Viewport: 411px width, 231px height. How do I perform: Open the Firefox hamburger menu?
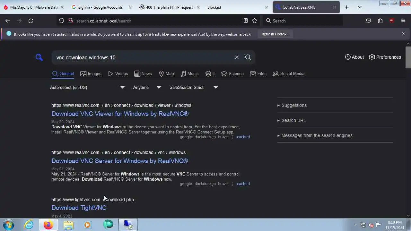[403, 21]
